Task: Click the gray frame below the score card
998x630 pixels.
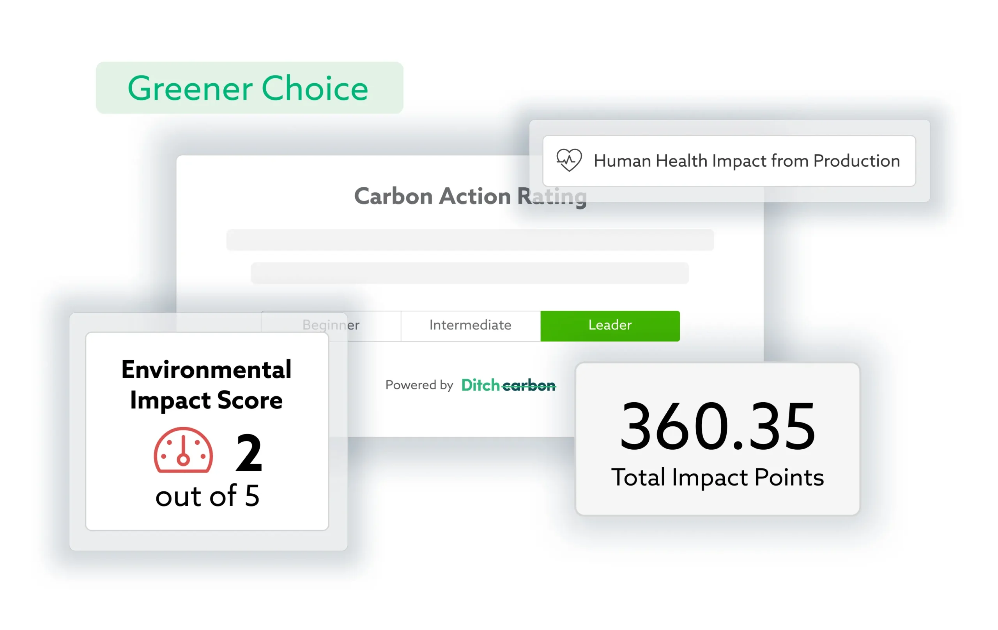Action: coord(207,540)
